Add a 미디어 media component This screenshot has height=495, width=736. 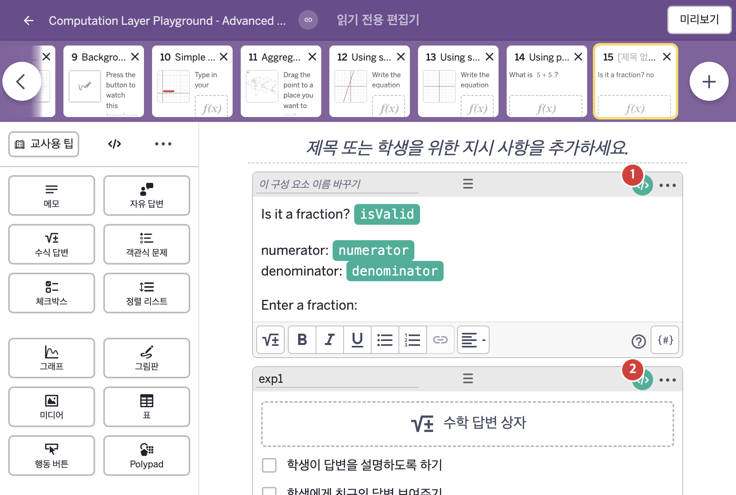coord(52,407)
